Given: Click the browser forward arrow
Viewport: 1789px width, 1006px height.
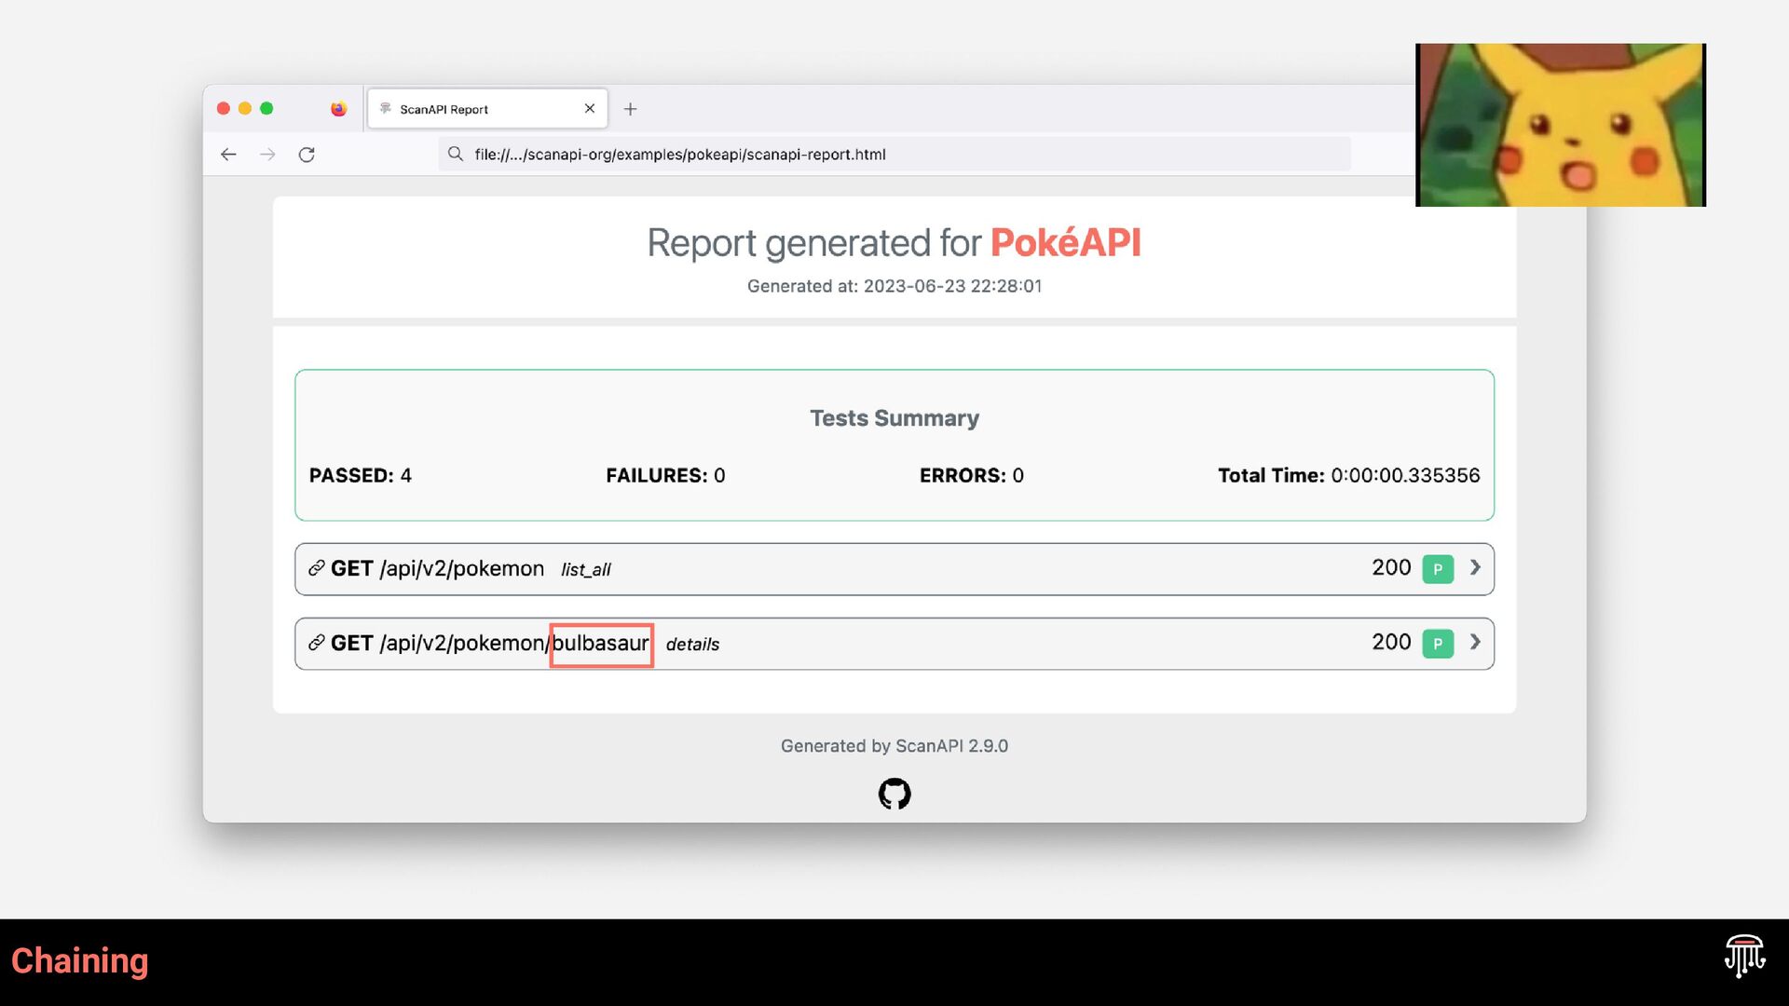Looking at the screenshot, I should (x=267, y=155).
